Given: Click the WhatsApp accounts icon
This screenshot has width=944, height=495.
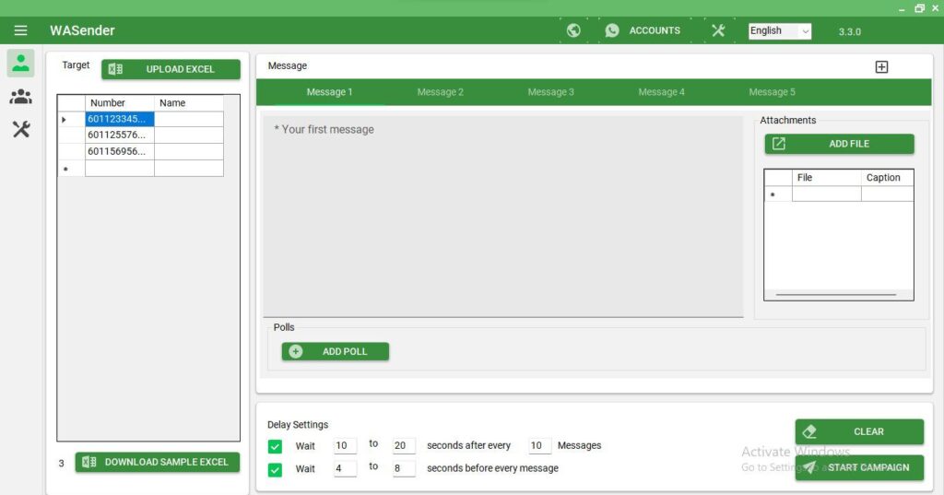Looking at the screenshot, I should 612,30.
